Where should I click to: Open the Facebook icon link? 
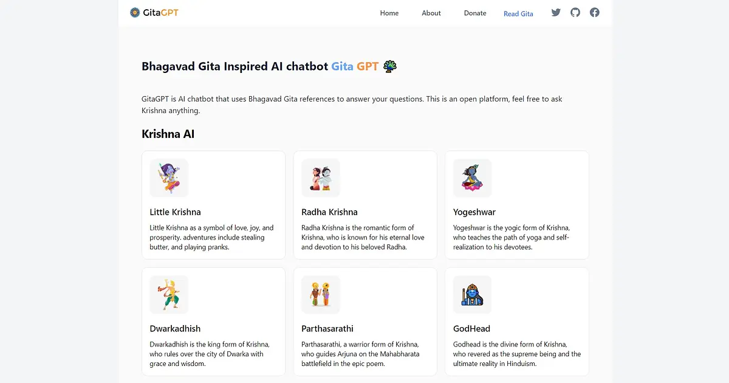pos(595,12)
